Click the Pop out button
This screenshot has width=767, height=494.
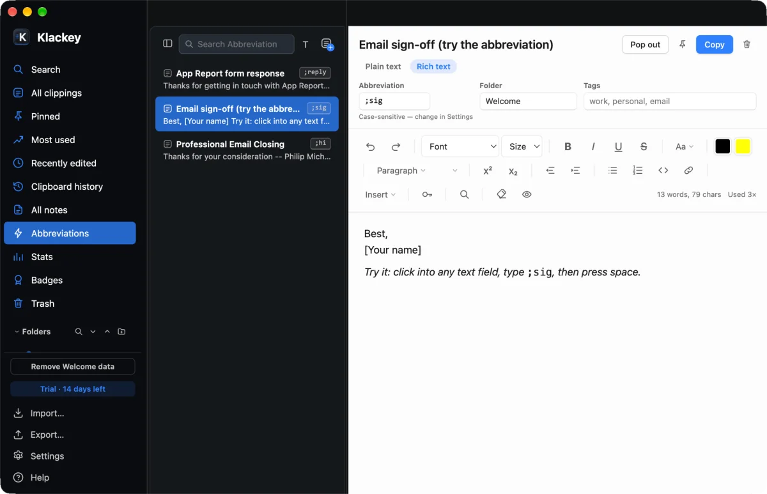(645, 44)
